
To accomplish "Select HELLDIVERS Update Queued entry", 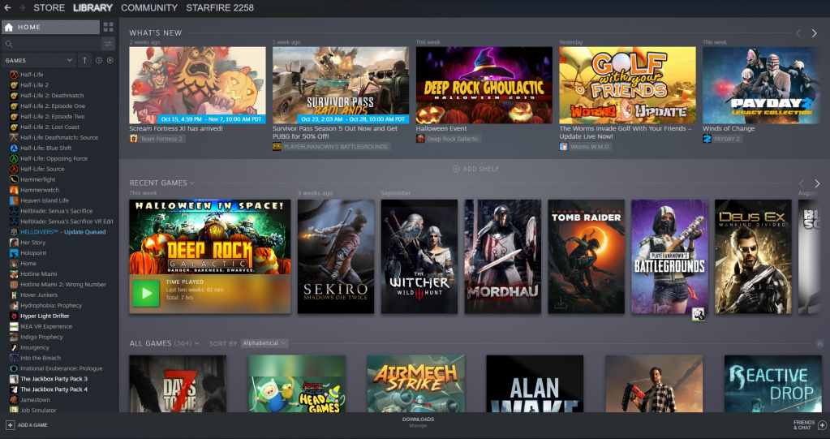I will pos(63,232).
